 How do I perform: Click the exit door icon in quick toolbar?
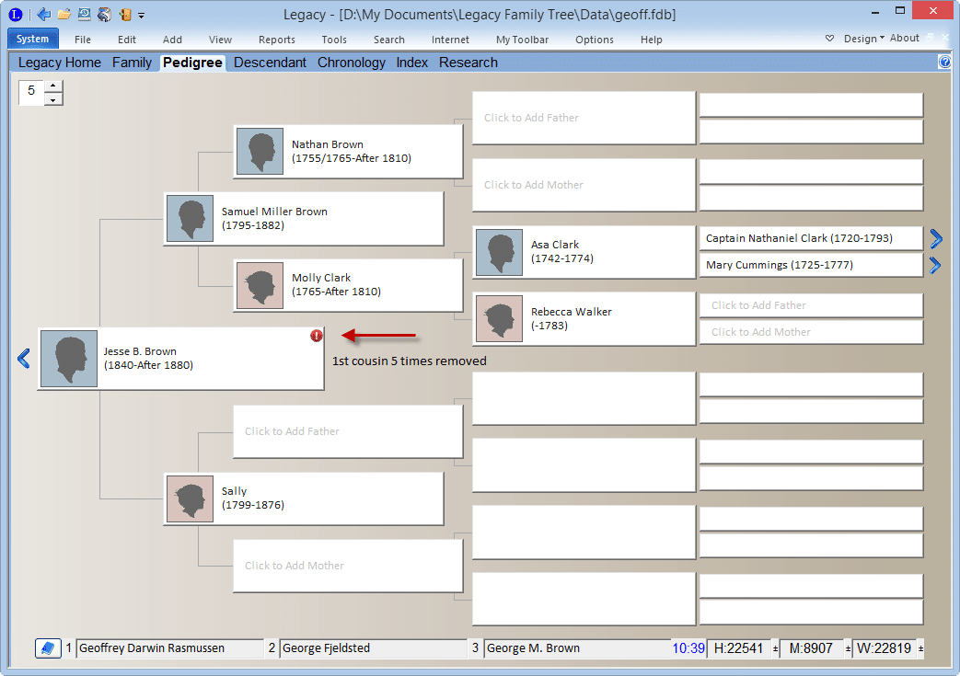(x=125, y=14)
